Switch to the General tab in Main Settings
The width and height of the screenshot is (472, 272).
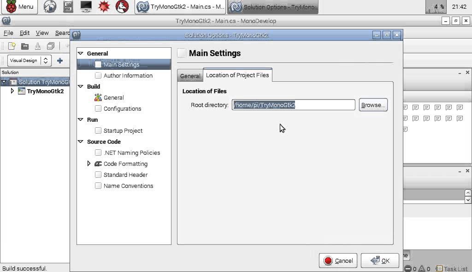click(x=190, y=76)
